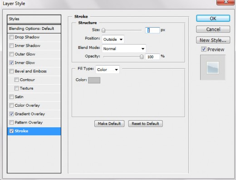Tick the Pattern Overlay checkbox
Viewport: 236px width, 180px height.
pyautogui.click(x=11, y=123)
